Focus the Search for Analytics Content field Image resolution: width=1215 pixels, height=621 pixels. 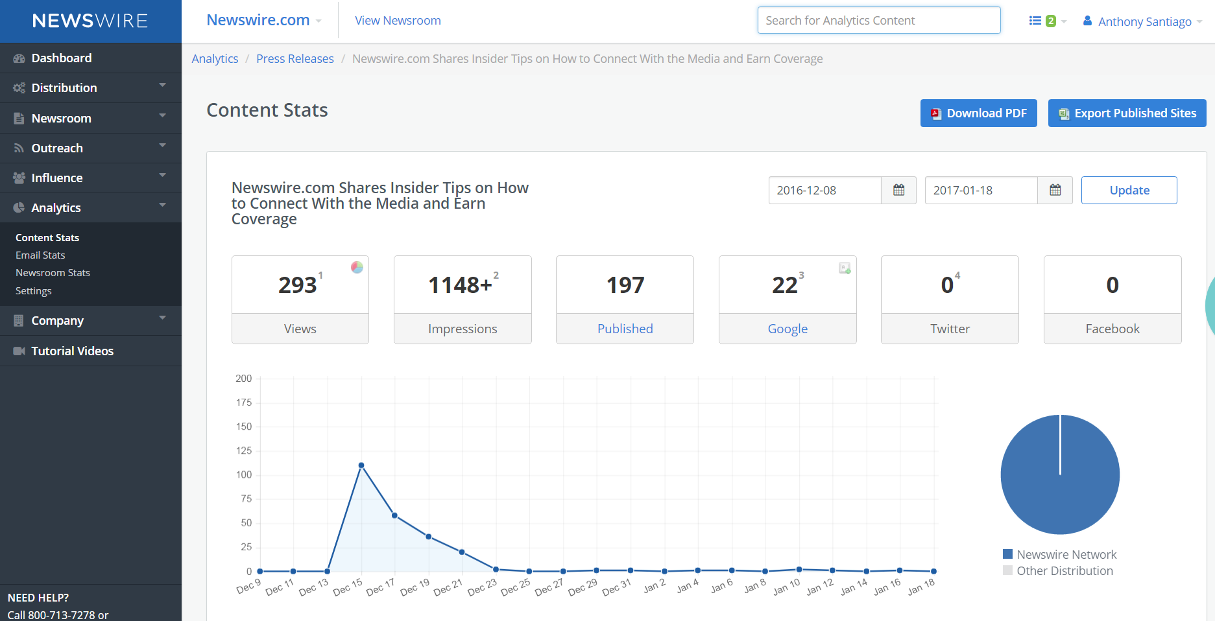[x=879, y=21]
